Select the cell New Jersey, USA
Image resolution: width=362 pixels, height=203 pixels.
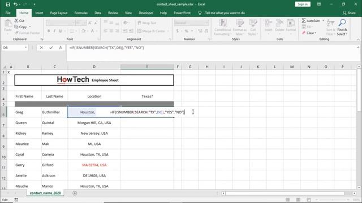point(94,133)
